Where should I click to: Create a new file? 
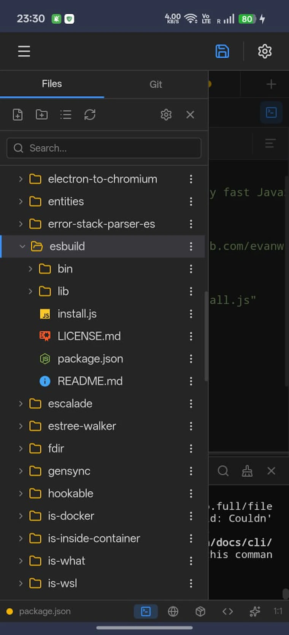[17, 114]
